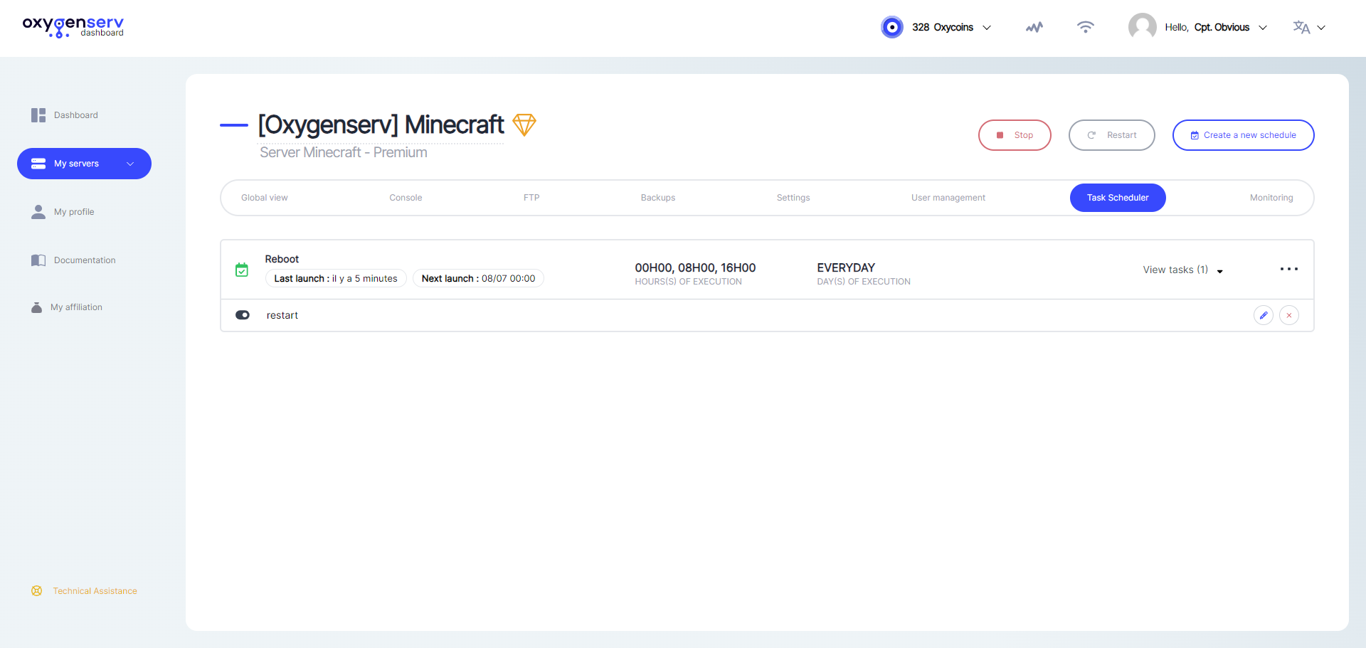
Task: Switch to the Settings tab
Action: 793,198
